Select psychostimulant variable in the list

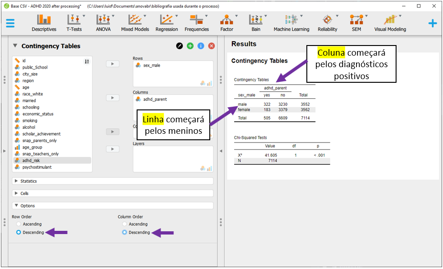point(37,167)
